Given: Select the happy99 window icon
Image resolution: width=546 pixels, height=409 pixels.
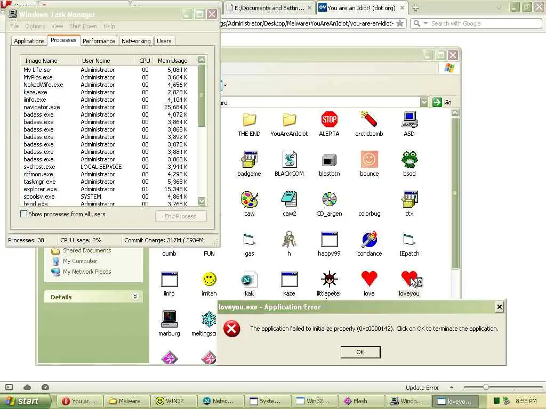Looking at the screenshot, I should (x=329, y=240).
